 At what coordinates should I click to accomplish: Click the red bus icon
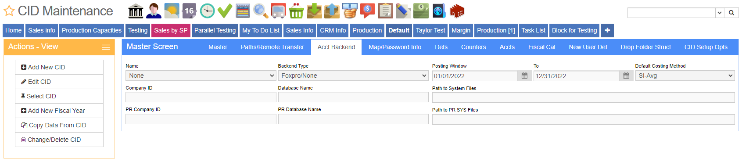coord(278,11)
